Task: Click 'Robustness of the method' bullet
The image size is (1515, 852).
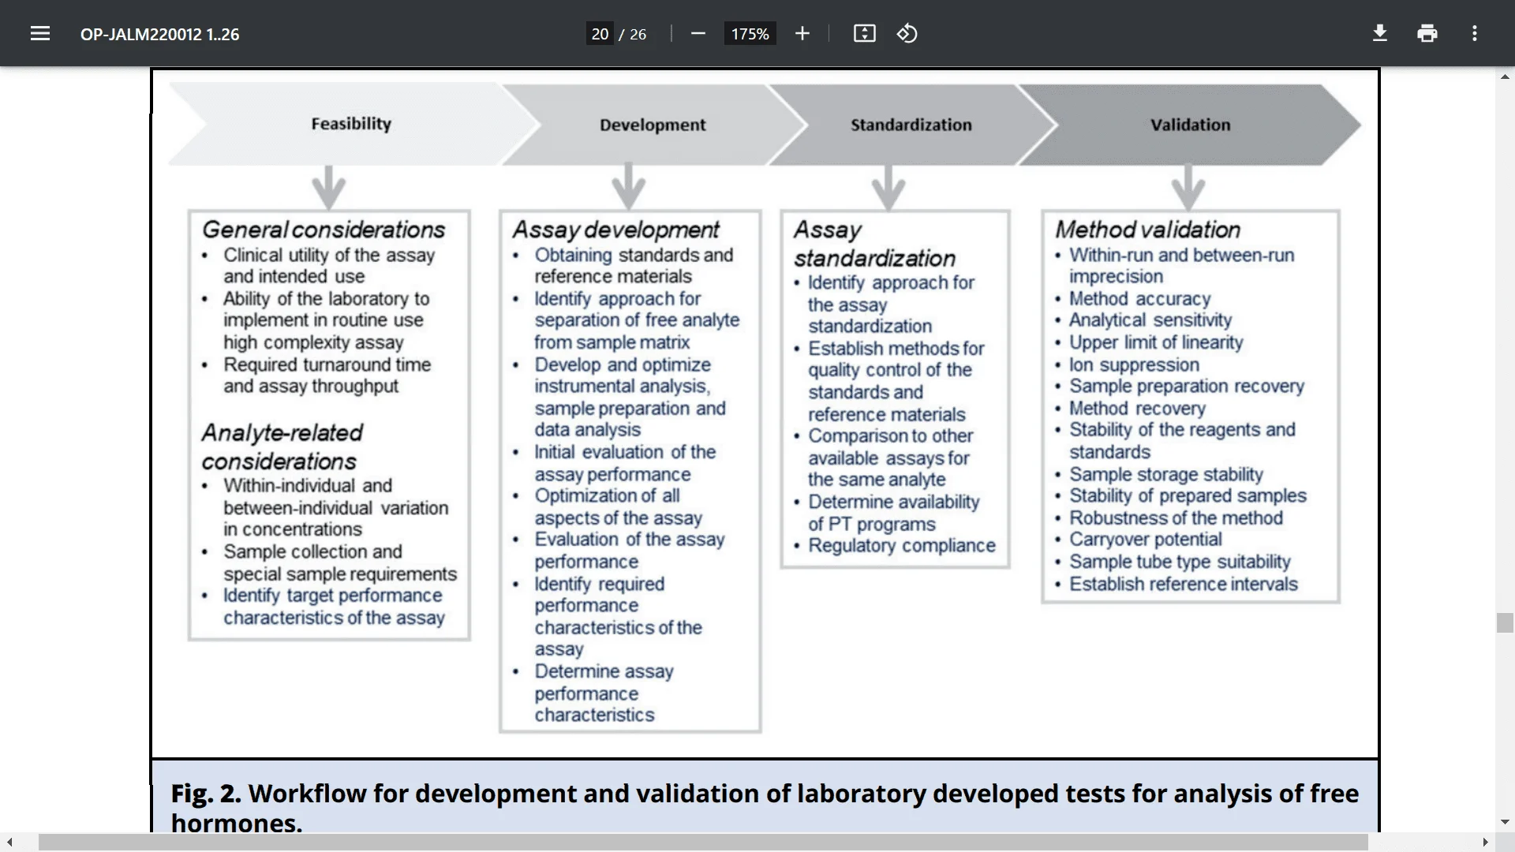Action: click(x=1176, y=518)
